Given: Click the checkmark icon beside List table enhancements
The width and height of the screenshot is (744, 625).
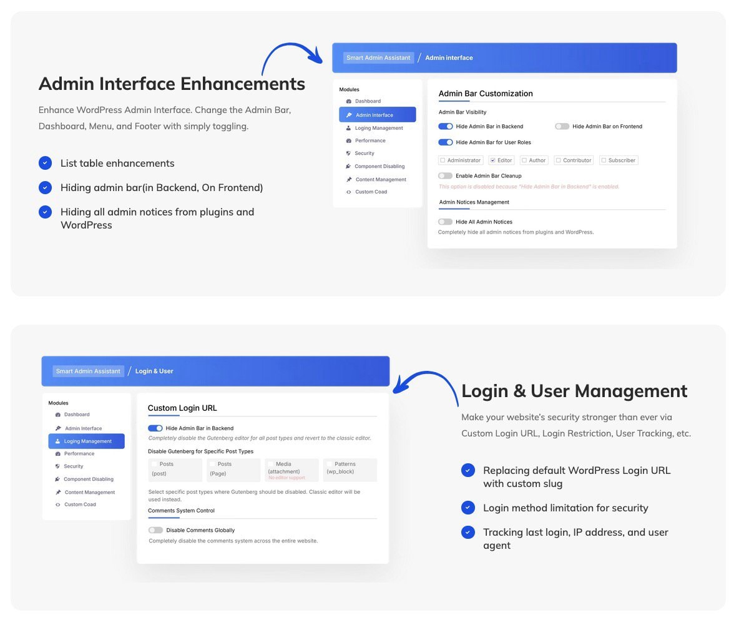Looking at the screenshot, I should click(x=45, y=163).
